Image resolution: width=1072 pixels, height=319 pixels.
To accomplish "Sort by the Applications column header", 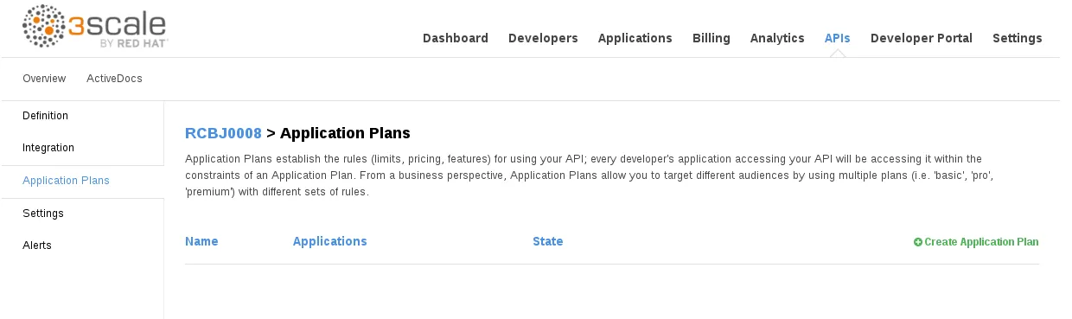I will tap(330, 241).
